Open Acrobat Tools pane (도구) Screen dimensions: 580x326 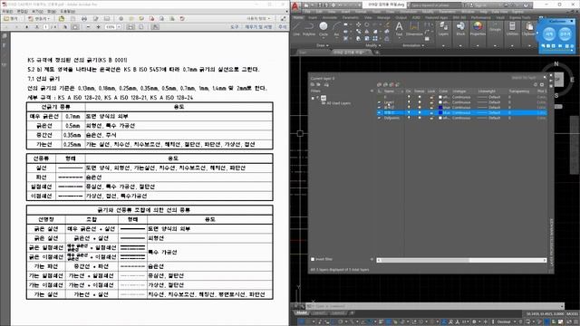click(235, 27)
